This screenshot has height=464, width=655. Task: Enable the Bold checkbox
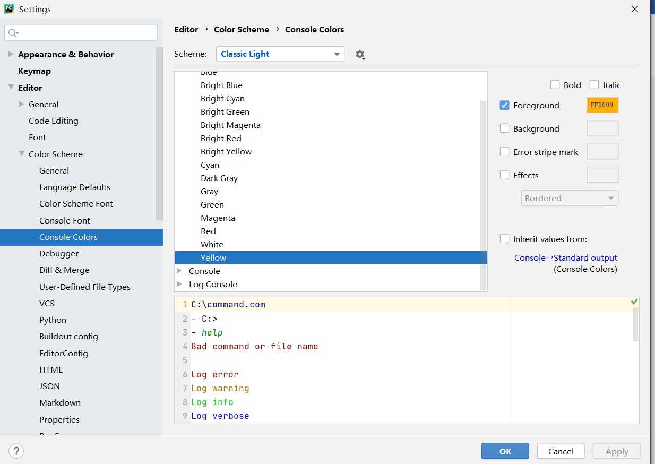[x=555, y=85]
